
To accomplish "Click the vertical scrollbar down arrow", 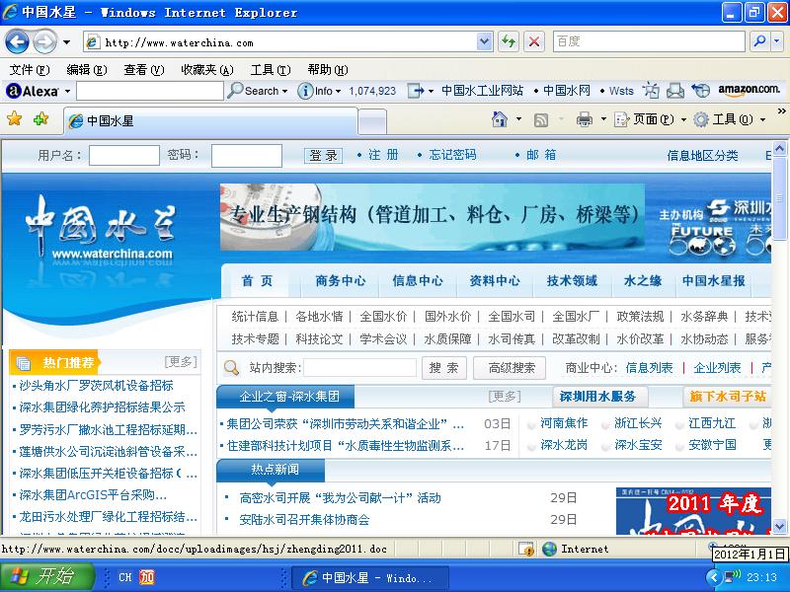I will tap(779, 527).
